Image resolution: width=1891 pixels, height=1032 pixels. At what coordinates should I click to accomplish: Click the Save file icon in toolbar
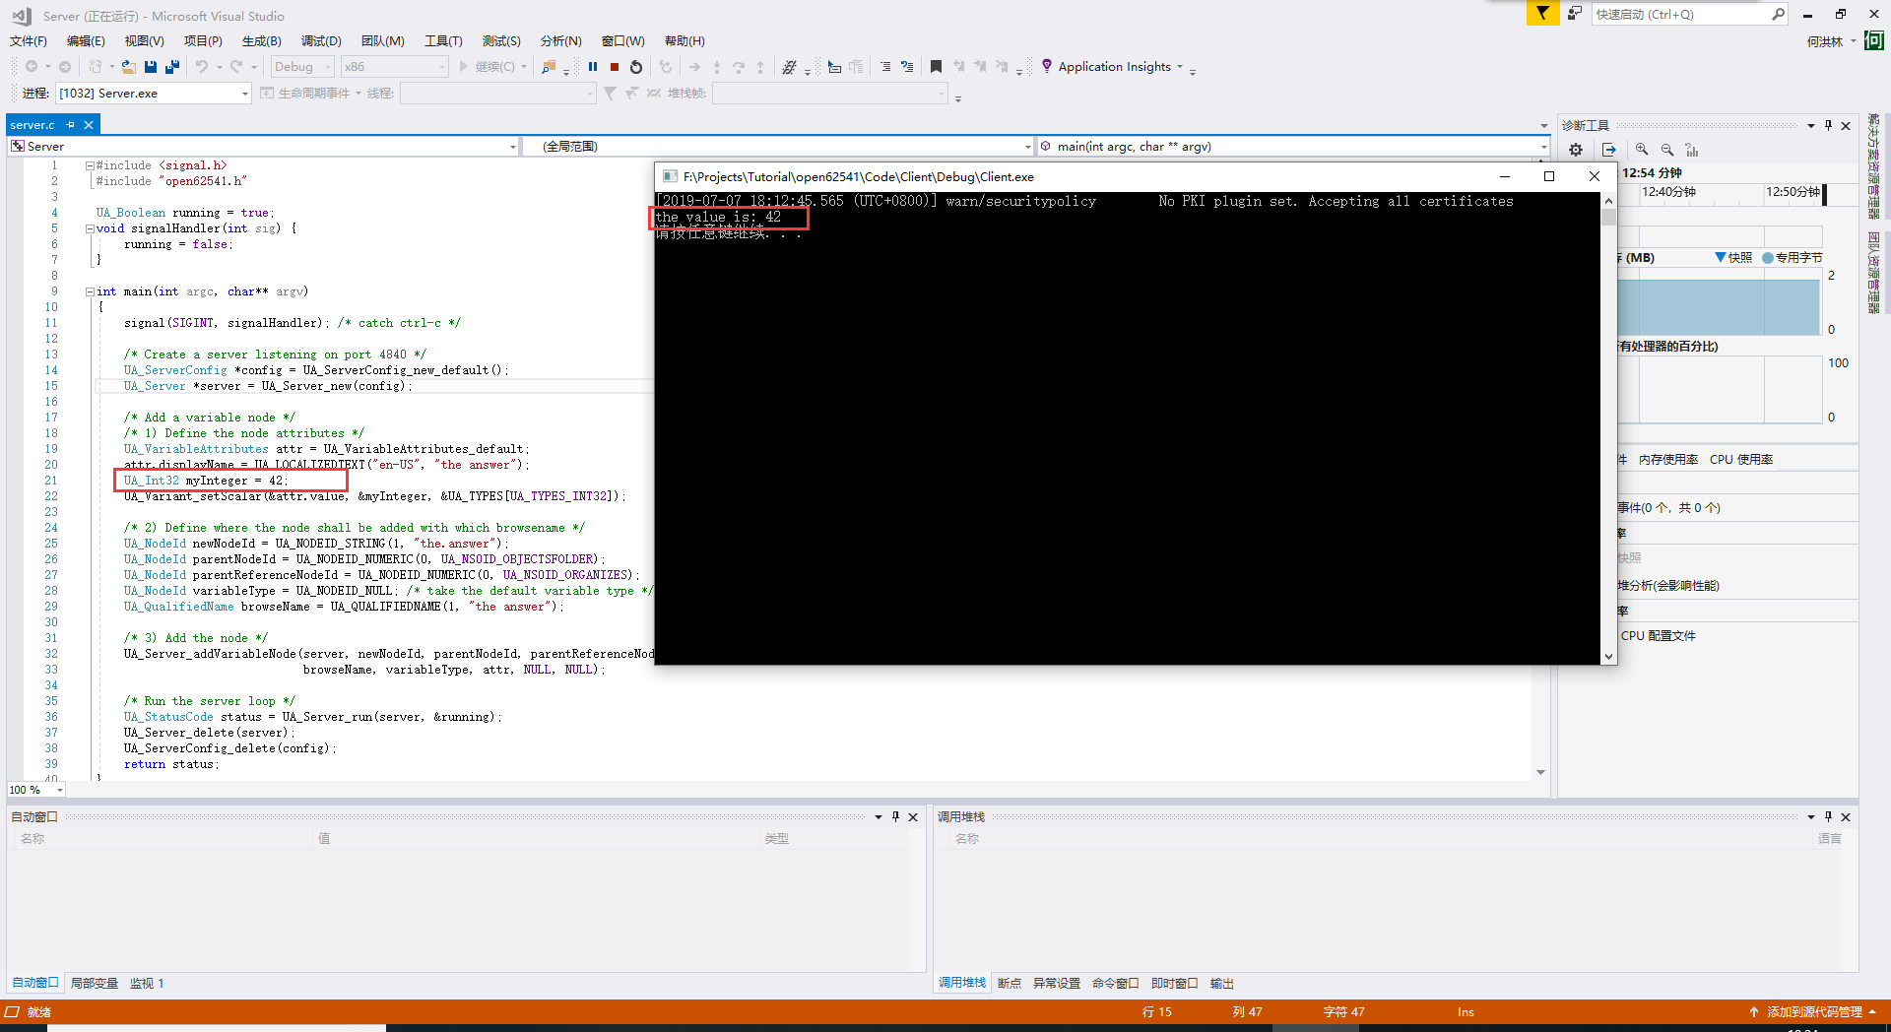[x=151, y=67]
